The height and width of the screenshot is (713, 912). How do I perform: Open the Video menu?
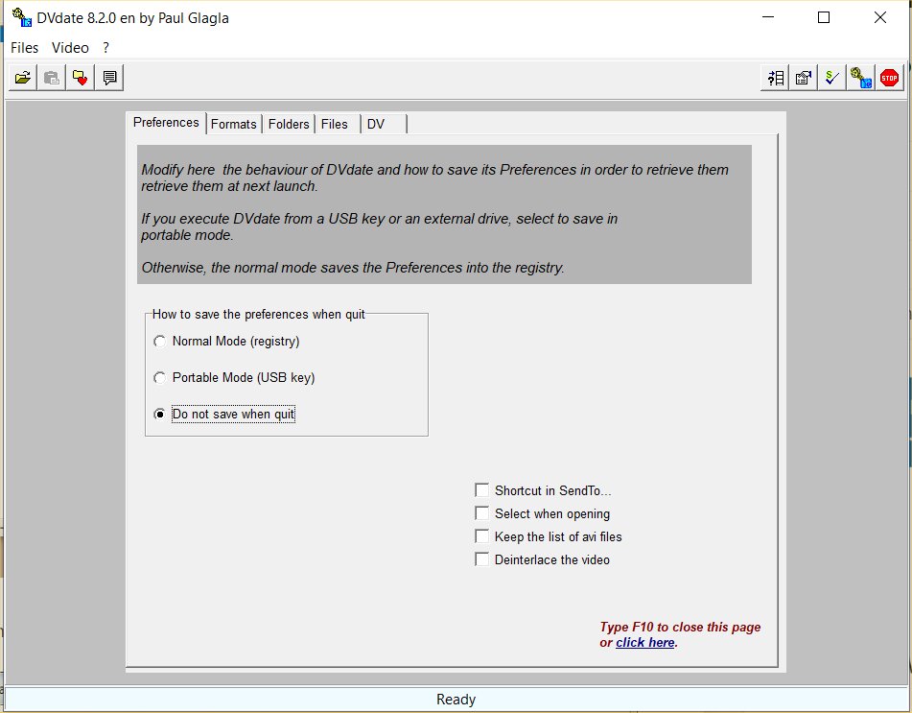click(x=70, y=47)
